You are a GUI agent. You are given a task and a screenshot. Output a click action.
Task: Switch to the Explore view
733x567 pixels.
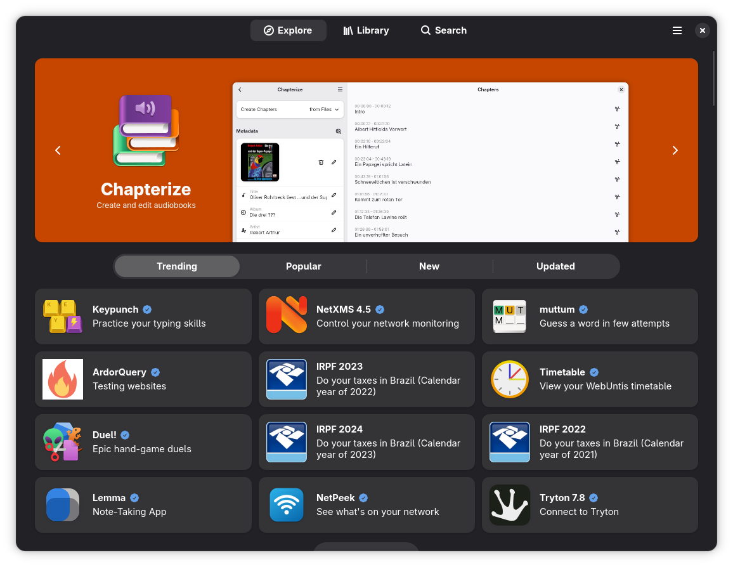coord(289,30)
